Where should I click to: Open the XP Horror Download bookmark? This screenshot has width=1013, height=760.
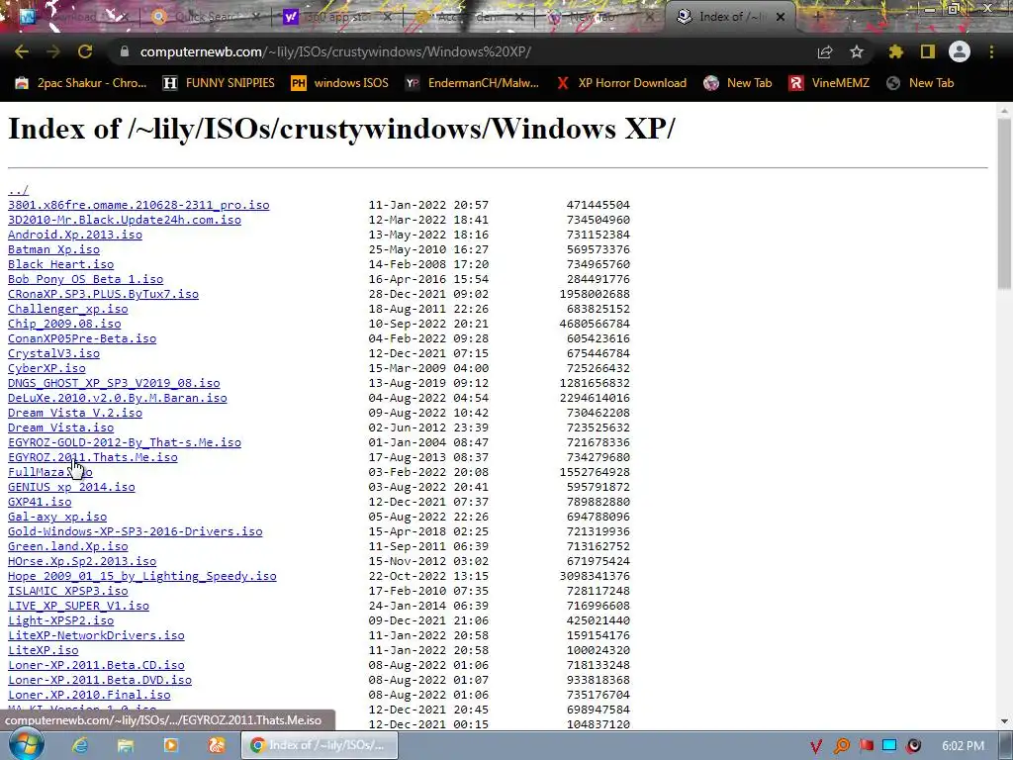(621, 83)
